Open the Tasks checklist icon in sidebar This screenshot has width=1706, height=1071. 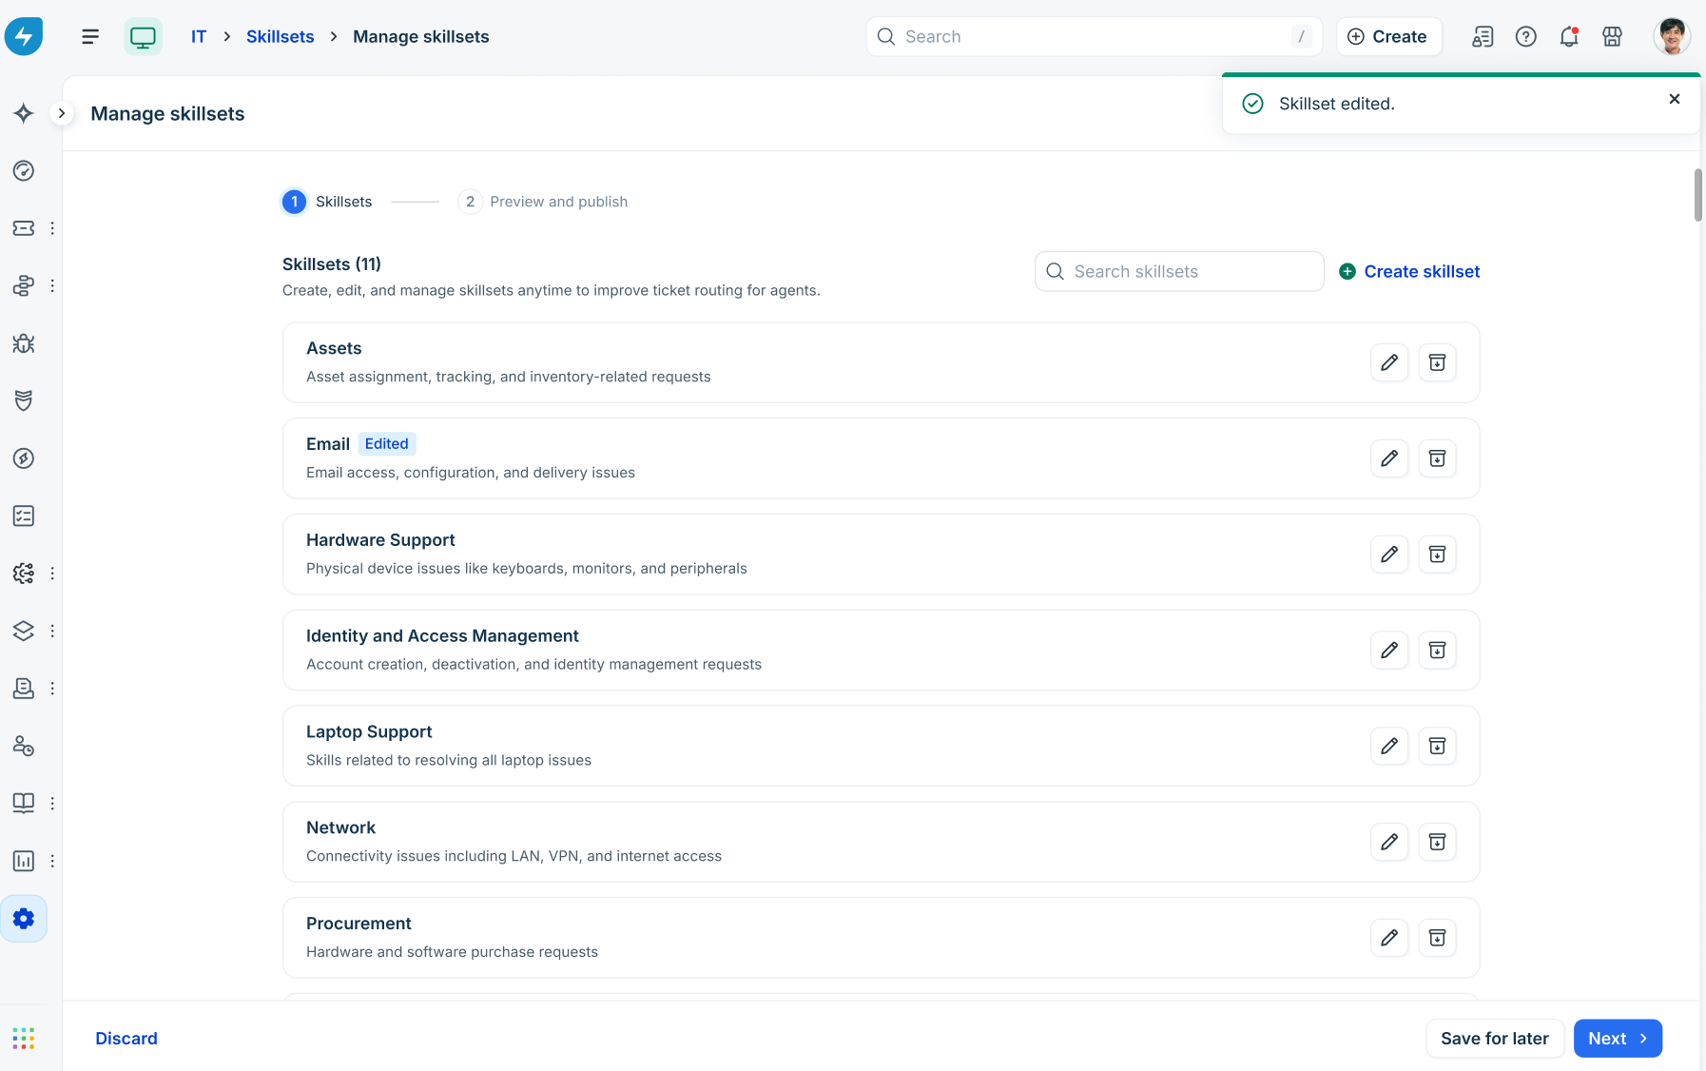24,516
